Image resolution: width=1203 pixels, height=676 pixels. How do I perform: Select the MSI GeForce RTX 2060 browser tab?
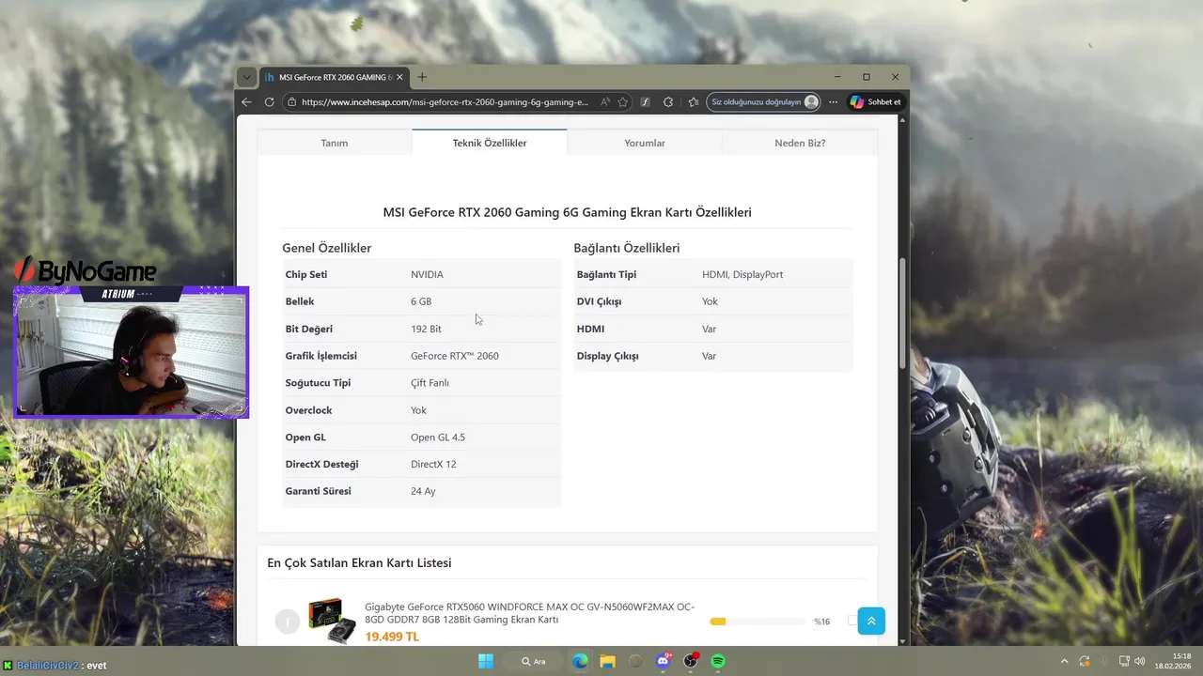334,77
